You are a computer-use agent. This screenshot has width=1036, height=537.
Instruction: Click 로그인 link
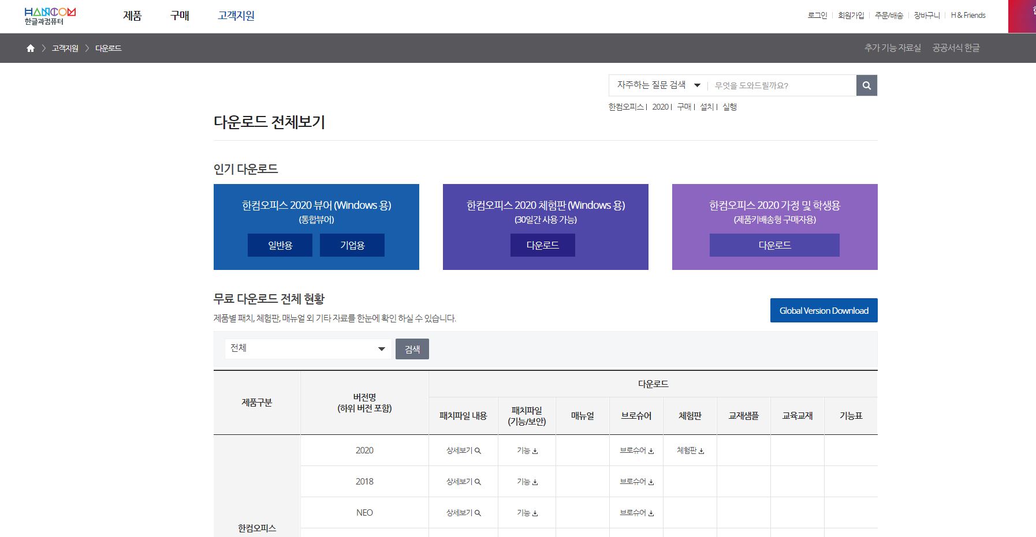click(x=817, y=16)
